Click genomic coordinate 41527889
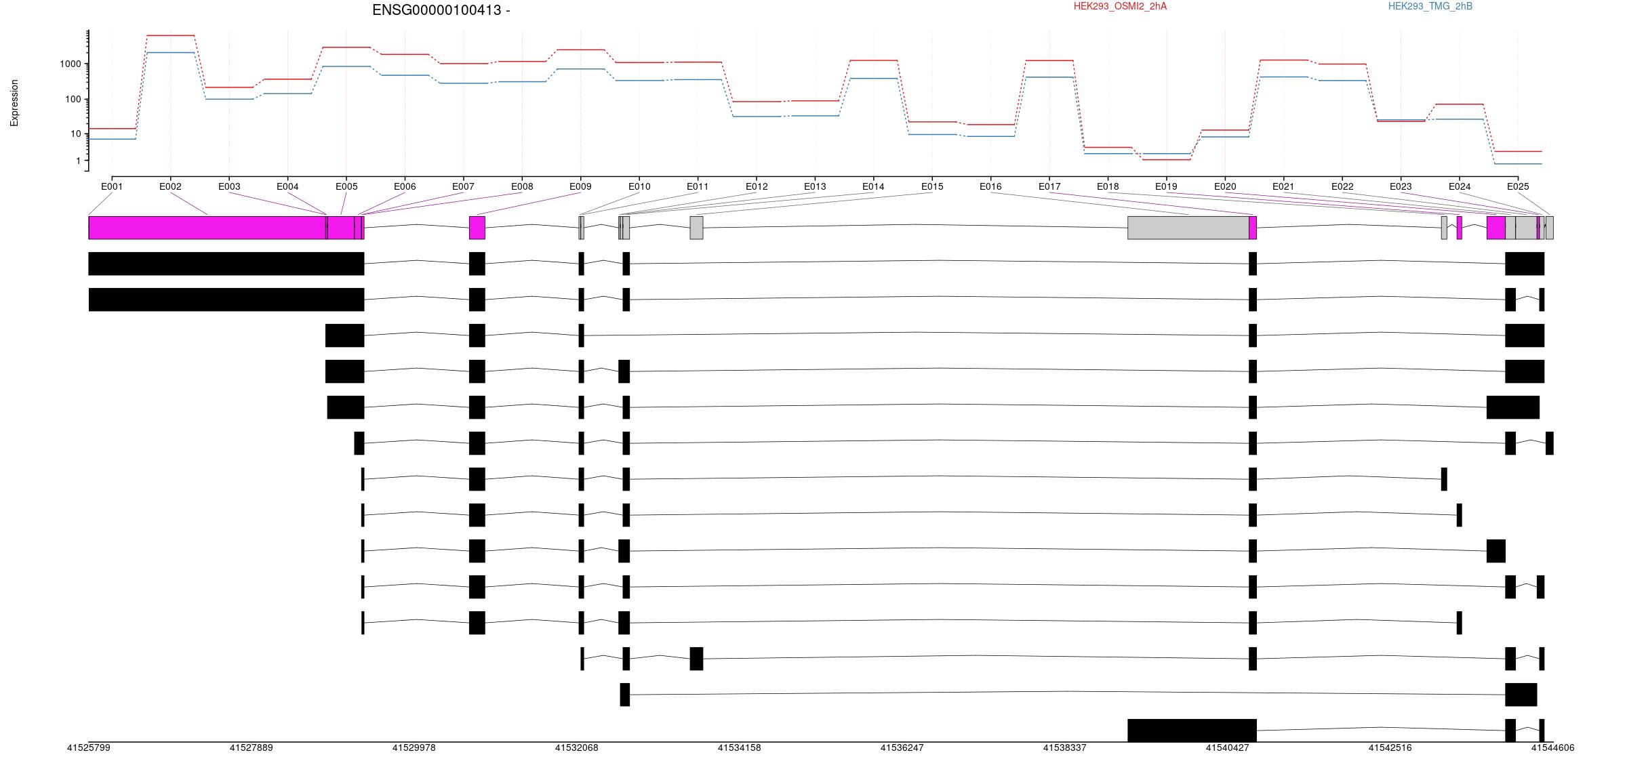Image resolution: width=1627 pixels, height=759 pixels. pos(252,748)
